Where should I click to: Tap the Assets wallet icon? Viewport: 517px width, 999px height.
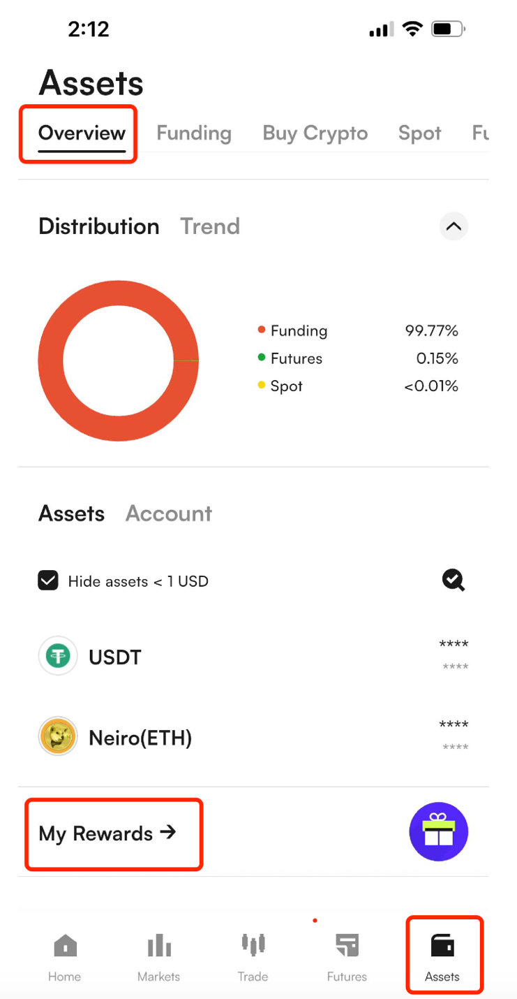point(442,945)
